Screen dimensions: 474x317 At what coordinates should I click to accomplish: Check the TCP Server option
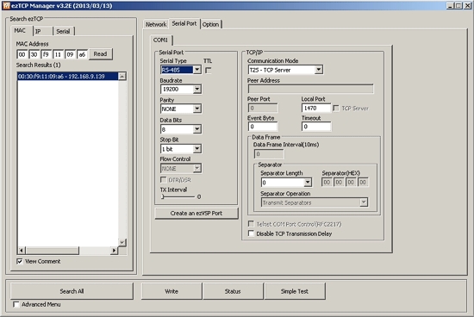click(336, 109)
